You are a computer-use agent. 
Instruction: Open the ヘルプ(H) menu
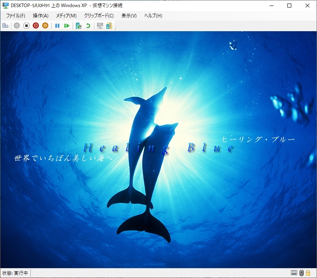pos(153,16)
